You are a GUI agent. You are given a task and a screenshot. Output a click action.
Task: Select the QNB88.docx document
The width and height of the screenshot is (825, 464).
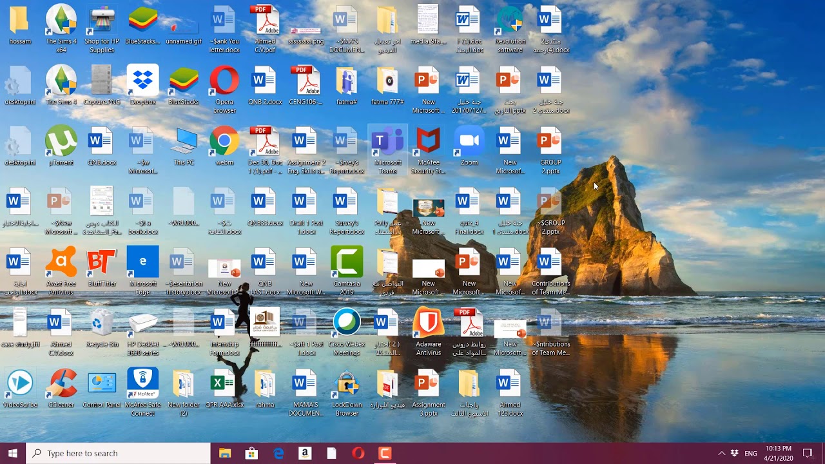(x=265, y=207)
